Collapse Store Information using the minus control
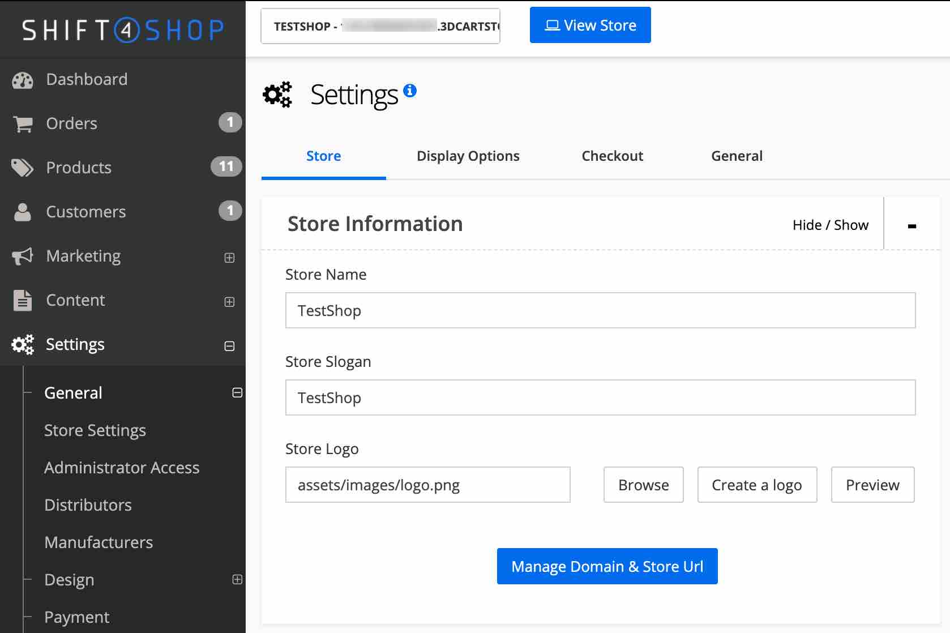The width and height of the screenshot is (950, 633). (912, 224)
